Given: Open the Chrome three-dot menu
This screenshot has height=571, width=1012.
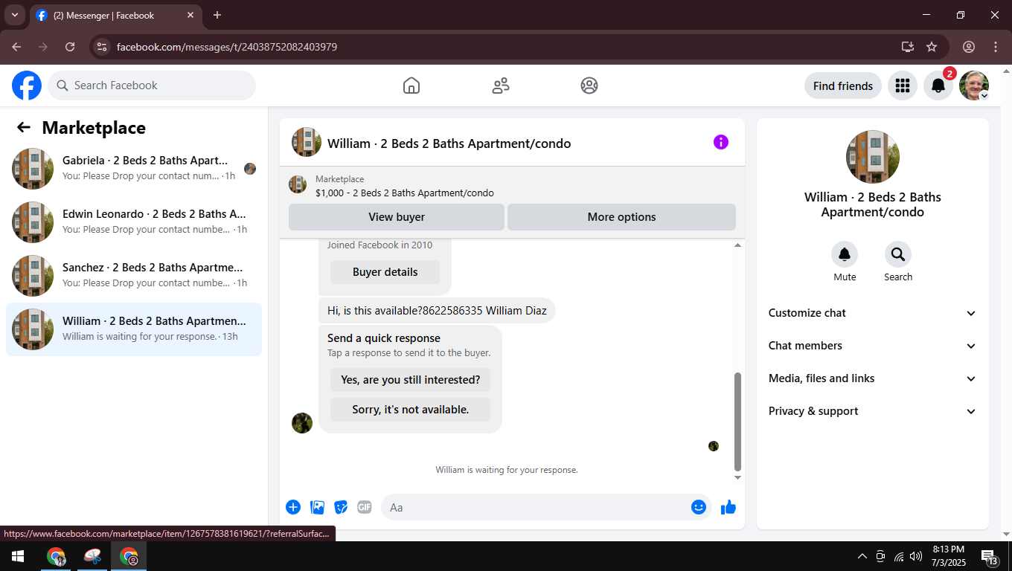Looking at the screenshot, I should pyautogui.click(x=996, y=47).
